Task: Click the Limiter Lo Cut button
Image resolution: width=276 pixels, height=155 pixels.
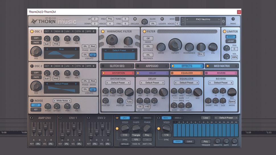Action: click(x=231, y=41)
